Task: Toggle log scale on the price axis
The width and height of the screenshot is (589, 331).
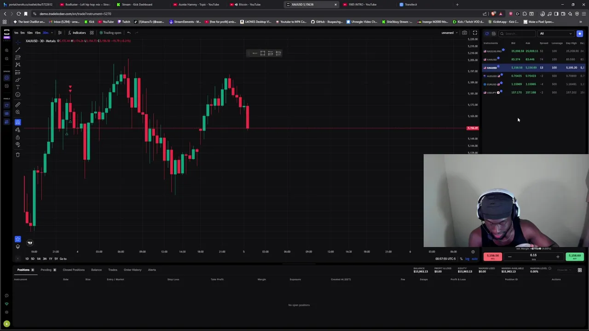Action: click(468, 259)
